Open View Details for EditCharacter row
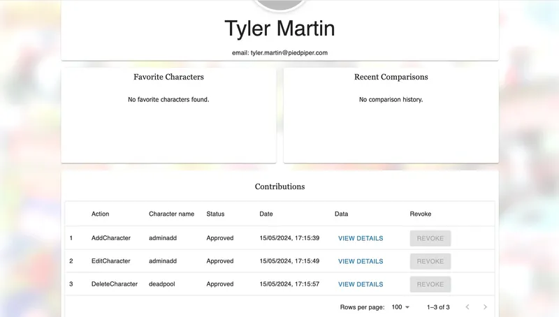 tap(361, 261)
